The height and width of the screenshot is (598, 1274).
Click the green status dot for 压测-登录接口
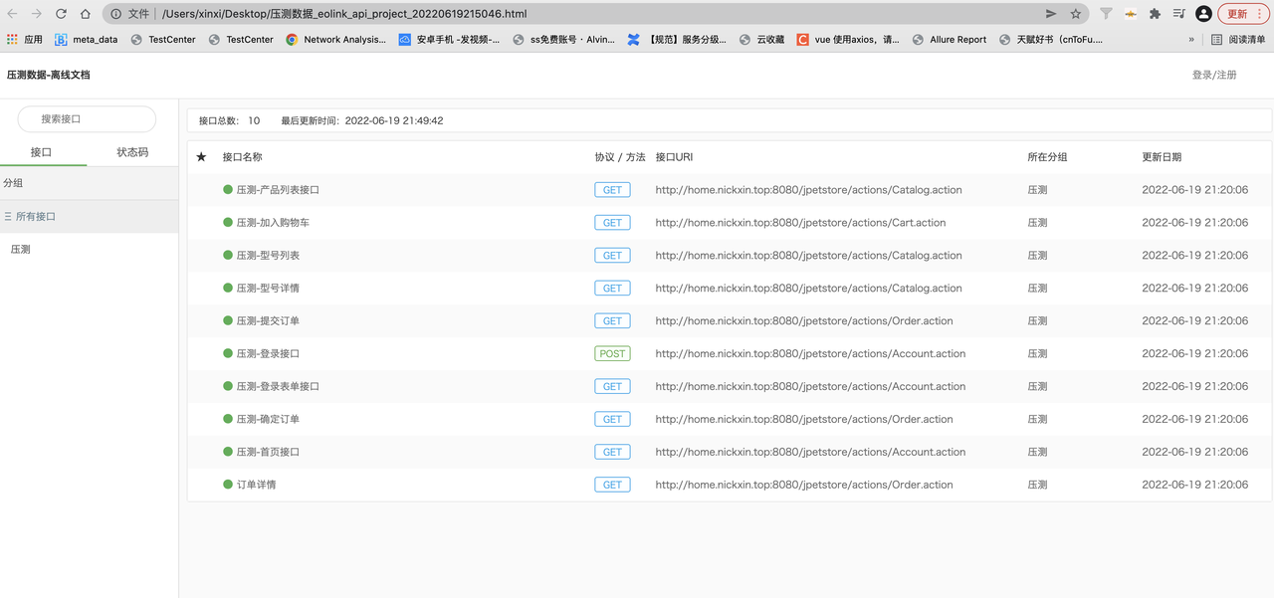coord(228,353)
